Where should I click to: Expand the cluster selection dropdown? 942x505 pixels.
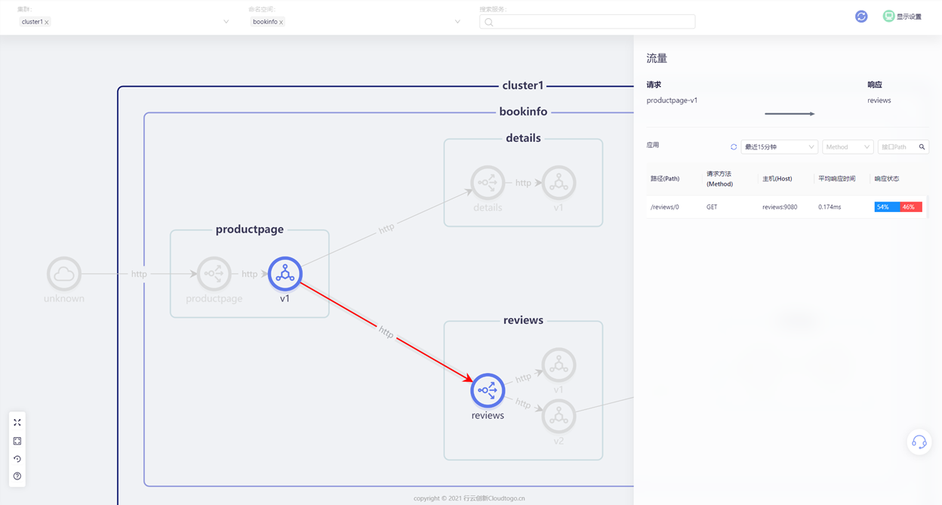[x=226, y=22]
